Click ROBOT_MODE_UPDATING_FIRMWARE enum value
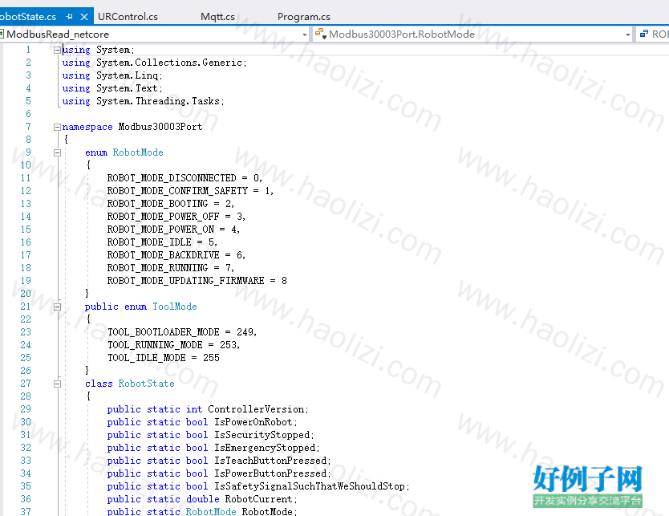The height and width of the screenshot is (516, 669). [x=185, y=280]
